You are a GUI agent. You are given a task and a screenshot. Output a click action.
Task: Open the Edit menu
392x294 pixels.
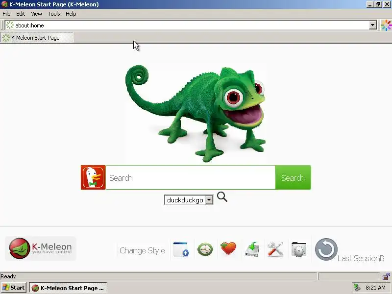click(x=21, y=14)
